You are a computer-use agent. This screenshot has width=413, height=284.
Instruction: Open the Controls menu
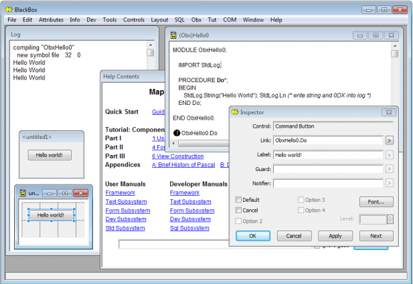coord(134,20)
